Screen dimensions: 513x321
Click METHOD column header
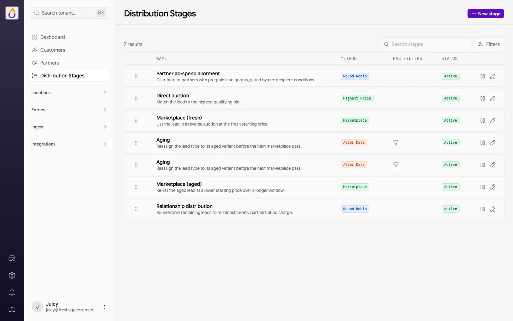348,58
